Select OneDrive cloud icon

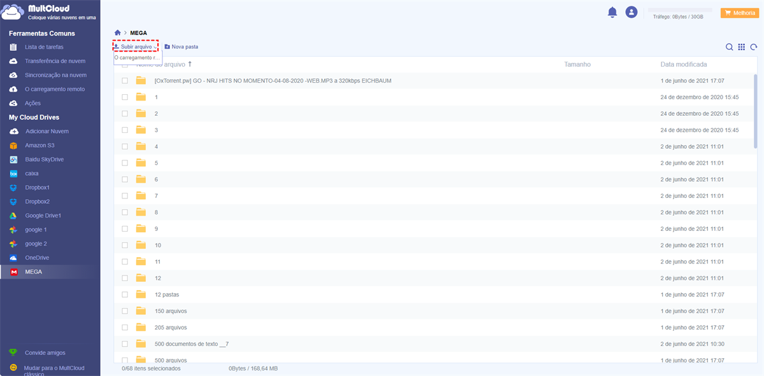click(x=13, y=258)
